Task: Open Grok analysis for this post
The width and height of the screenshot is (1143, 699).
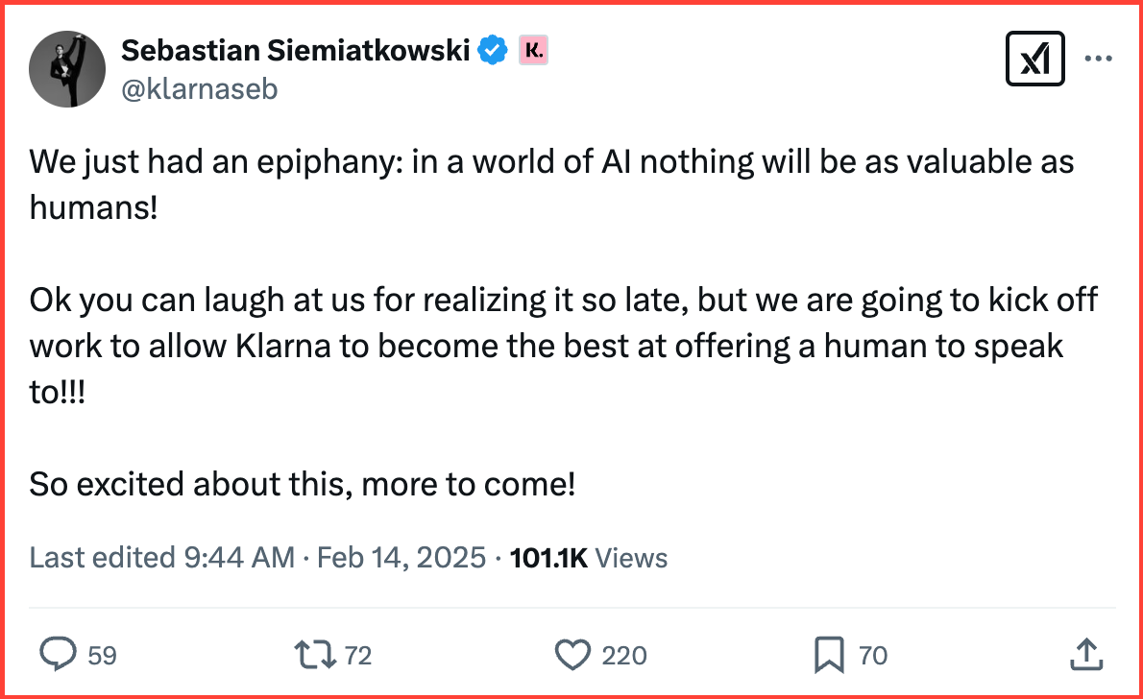Action: [1034, 58]
